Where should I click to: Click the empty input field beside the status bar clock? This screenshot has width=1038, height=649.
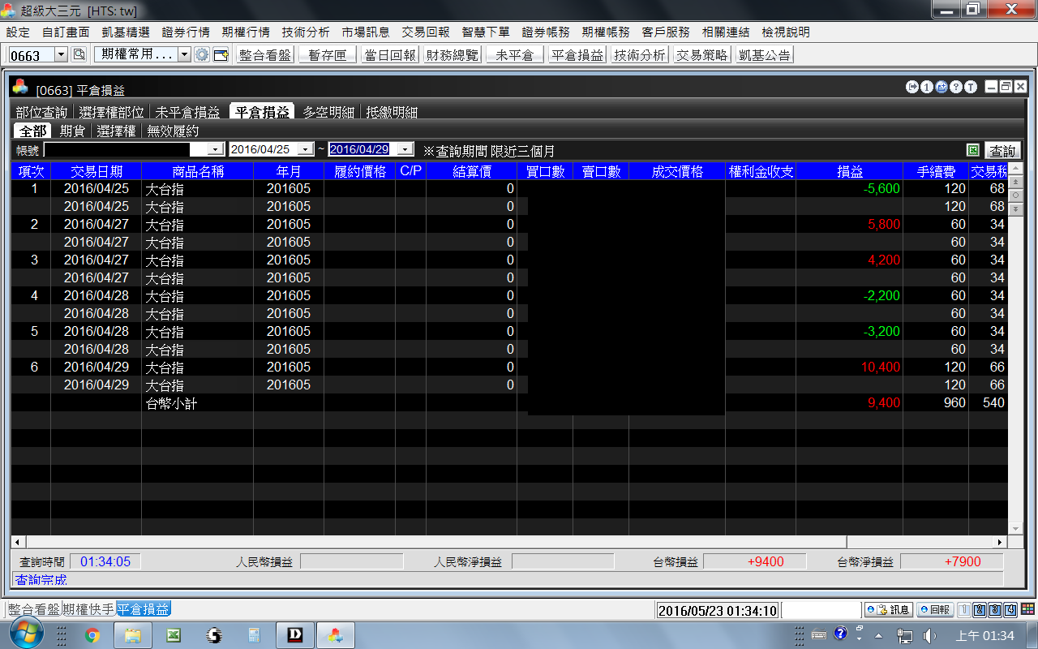[821, 610]
